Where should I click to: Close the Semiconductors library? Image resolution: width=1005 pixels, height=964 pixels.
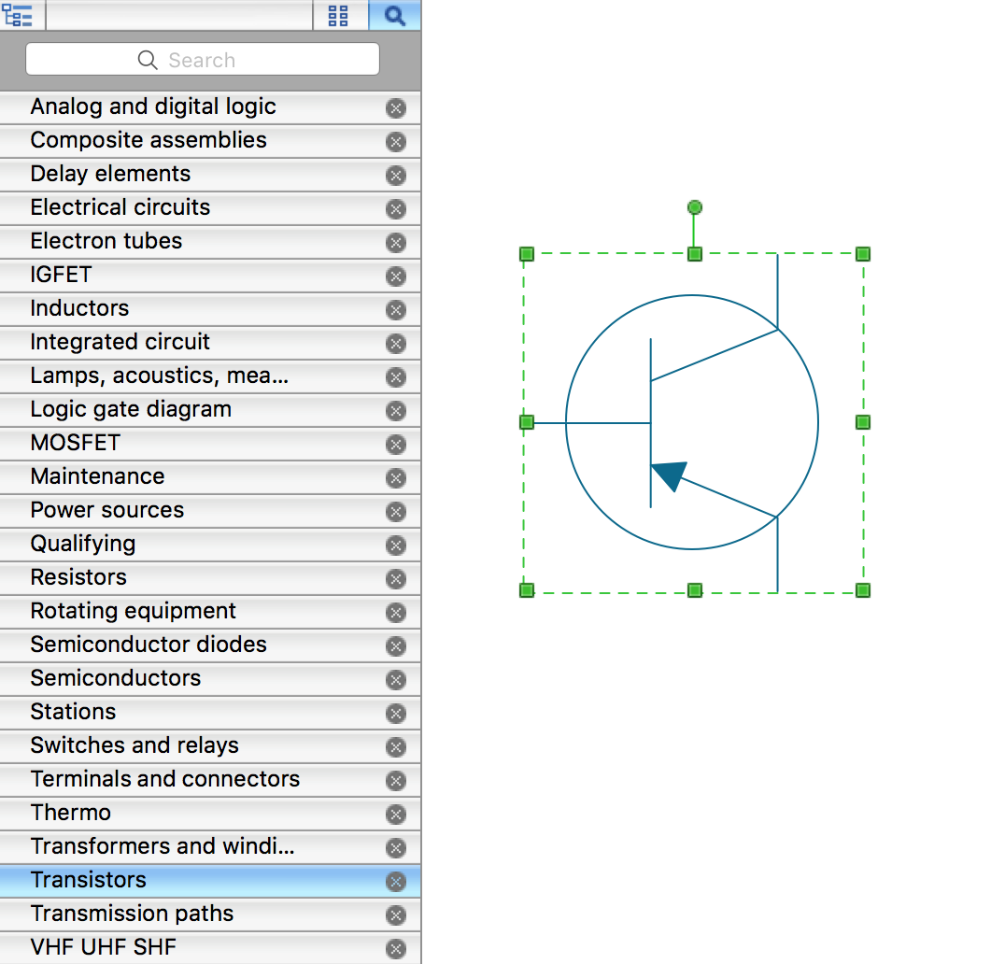[396, 680]
